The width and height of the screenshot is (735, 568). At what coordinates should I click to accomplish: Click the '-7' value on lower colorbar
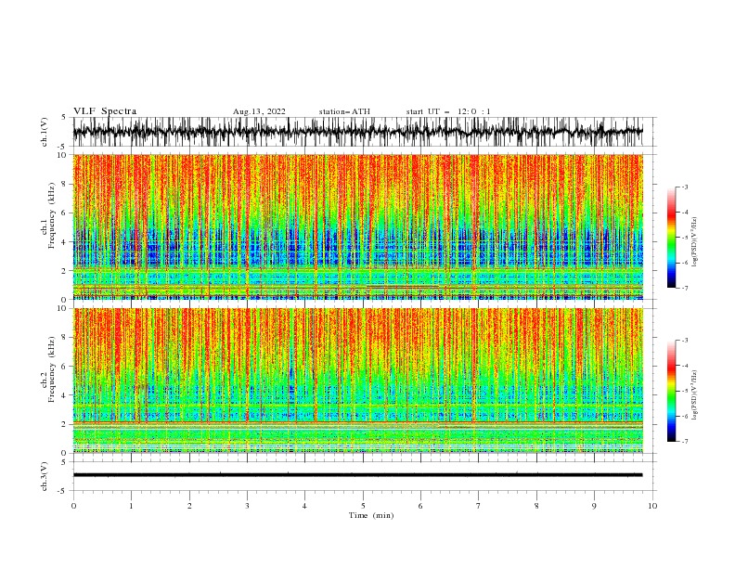click(684, 442)
